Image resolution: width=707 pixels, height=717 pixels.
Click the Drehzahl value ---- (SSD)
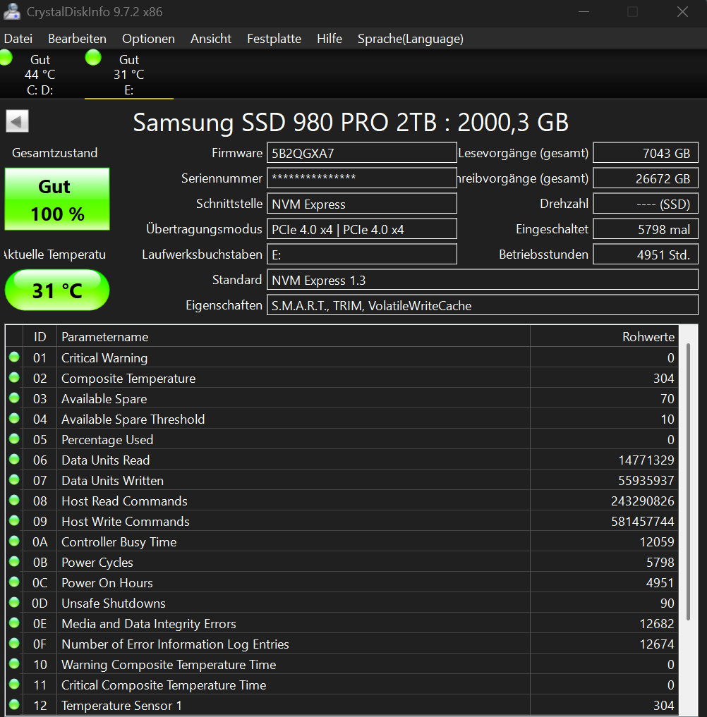[646, 204]
